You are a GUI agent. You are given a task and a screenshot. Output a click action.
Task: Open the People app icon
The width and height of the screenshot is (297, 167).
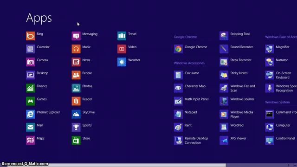[76, 75]
